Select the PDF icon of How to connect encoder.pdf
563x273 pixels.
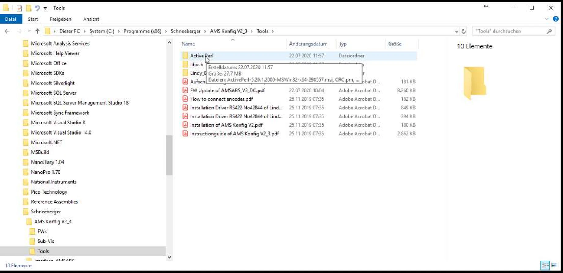[185, 99]
